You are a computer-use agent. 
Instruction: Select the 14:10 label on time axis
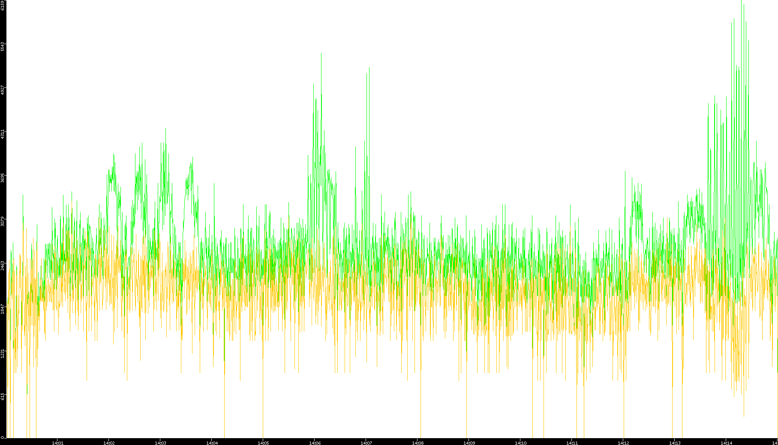[520, 443]
